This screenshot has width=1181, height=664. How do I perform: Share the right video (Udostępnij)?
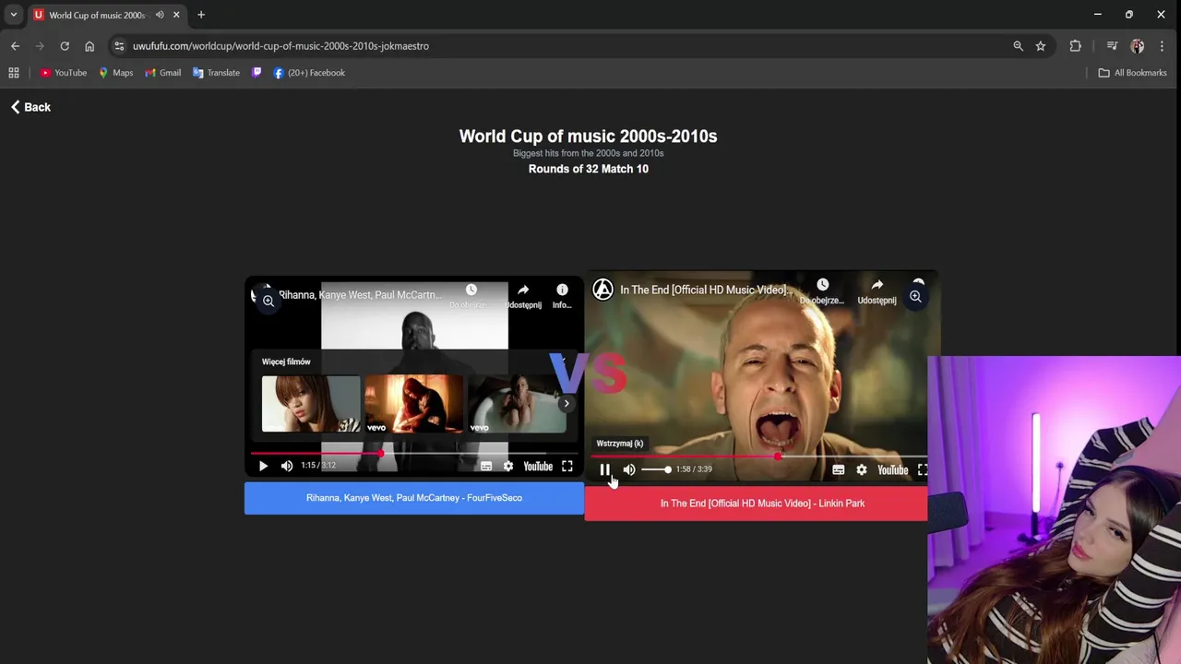pos(877,291)
